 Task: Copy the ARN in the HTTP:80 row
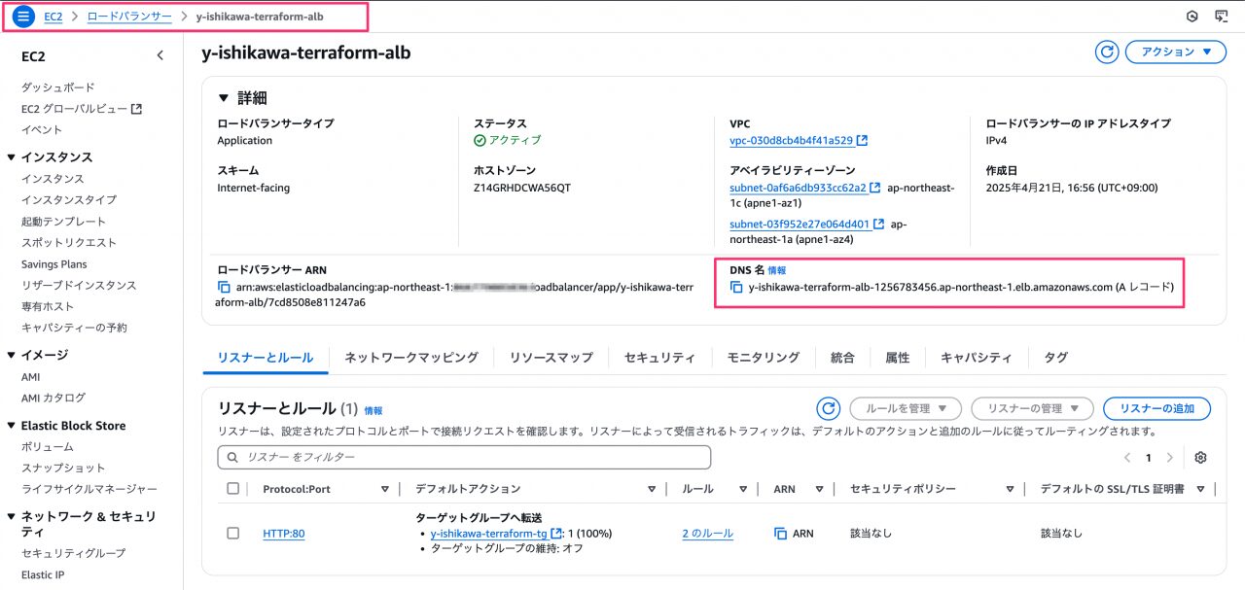pos(780,533)
